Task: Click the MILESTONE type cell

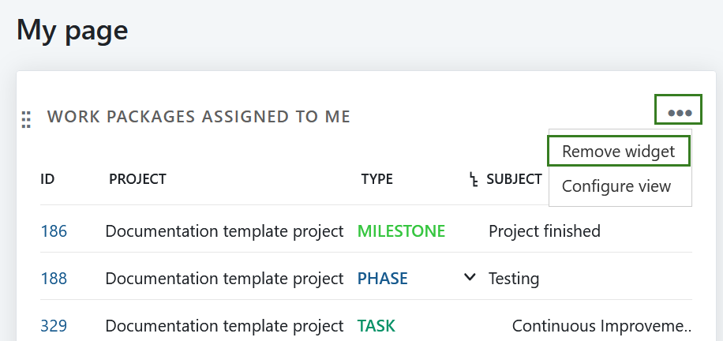Action: pyautogui.click(x=401, y=231)
